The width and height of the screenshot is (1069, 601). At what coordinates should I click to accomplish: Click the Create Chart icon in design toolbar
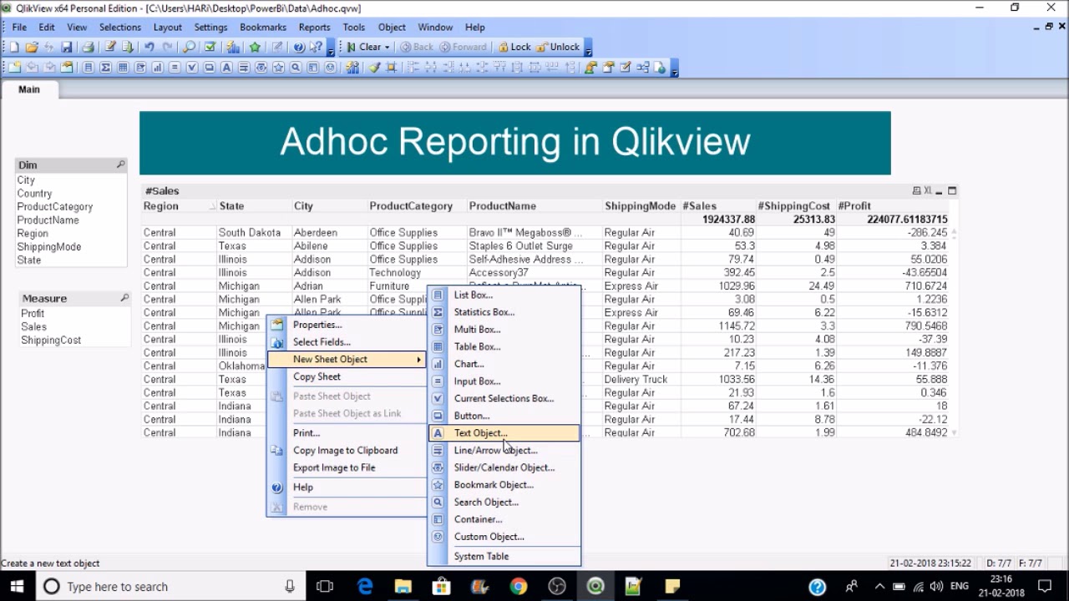click(157, 68)
